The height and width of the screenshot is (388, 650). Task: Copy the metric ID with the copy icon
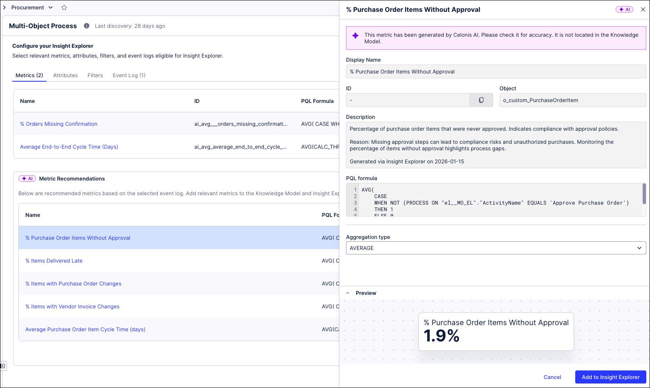pyautogui.click(x=481, y=100)
